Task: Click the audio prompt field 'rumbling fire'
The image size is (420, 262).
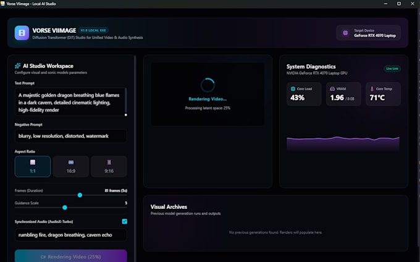Action: click(70, 235)
